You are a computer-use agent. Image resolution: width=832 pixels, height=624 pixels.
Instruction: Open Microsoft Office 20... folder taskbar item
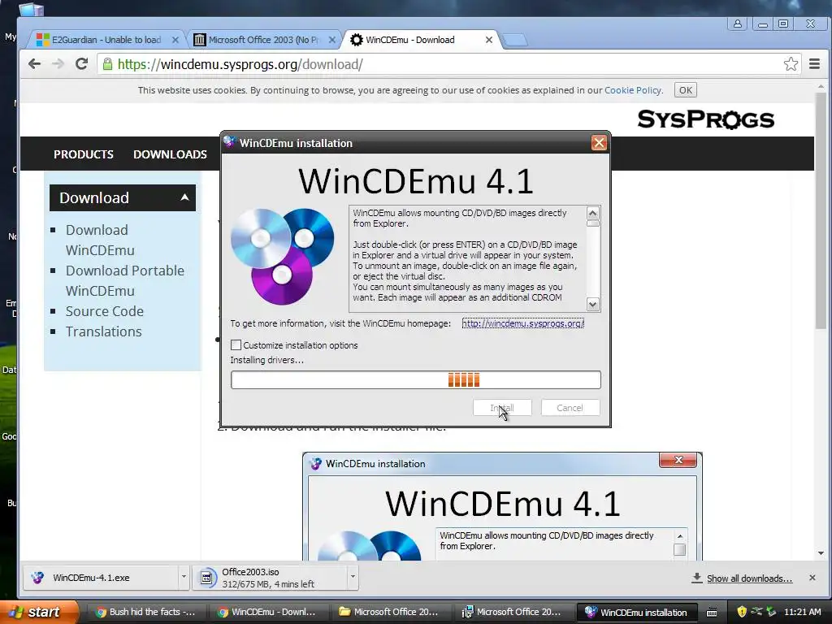click(x=390, y=612)
